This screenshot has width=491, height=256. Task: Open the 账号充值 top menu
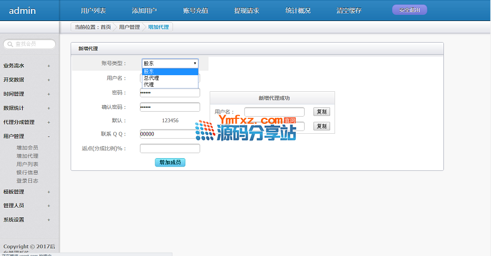point(195,11)
